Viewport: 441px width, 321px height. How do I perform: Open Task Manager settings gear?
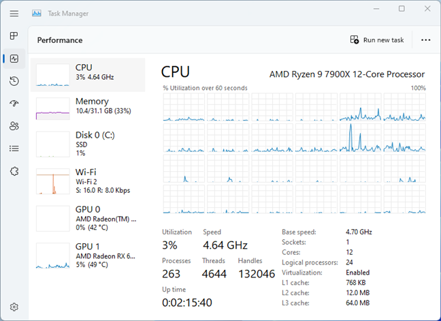tap(14, 307)
